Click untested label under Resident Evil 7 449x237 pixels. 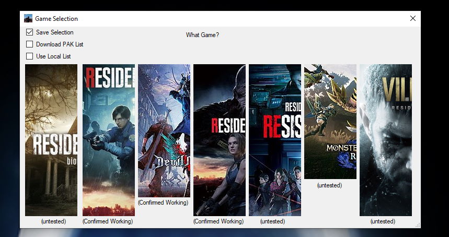pyautogui.click(x=53, y=221)
